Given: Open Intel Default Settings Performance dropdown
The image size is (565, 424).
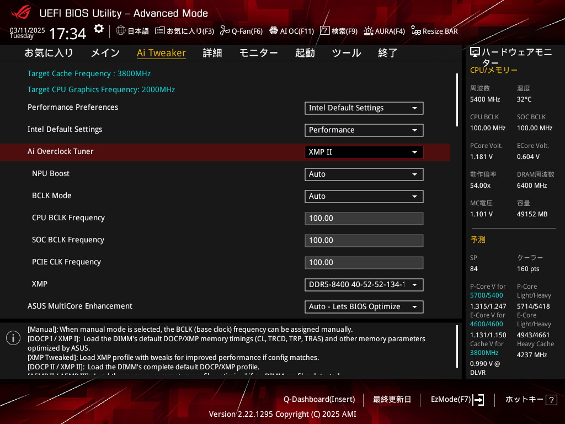Looking at the screenshot, I should tap(364, 130).
